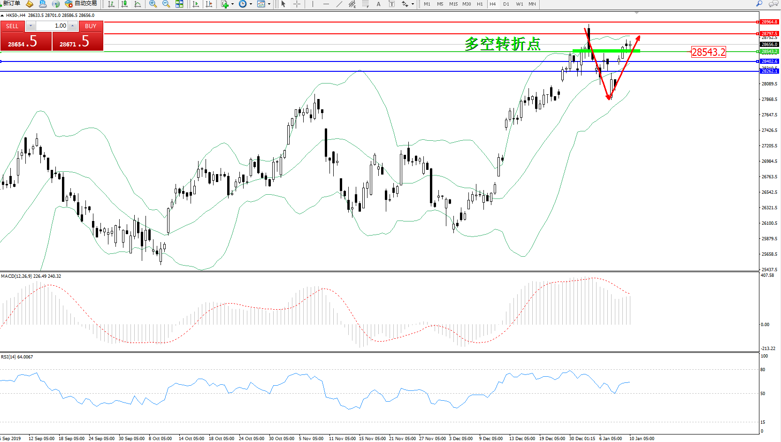Click the SELL button at 28654.5

click(25, 41)
